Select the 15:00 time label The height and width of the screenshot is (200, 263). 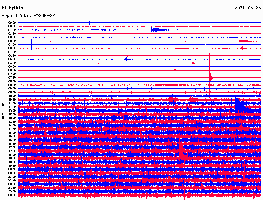12,133
